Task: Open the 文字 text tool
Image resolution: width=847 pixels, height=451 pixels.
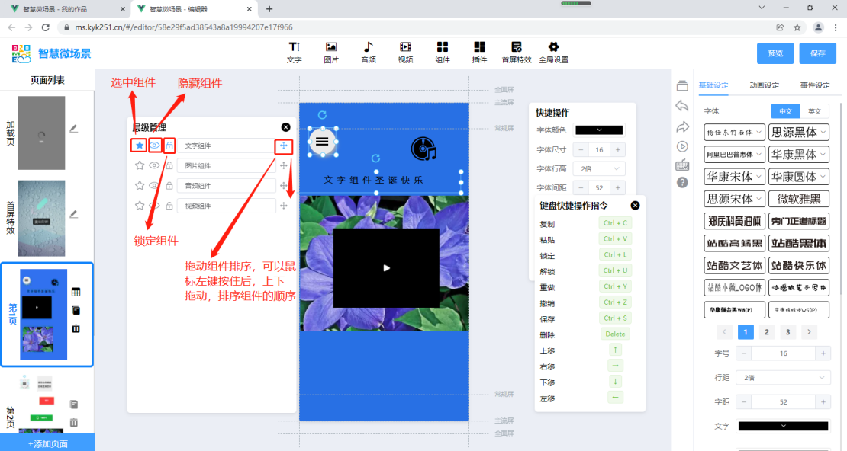Action: (x=294, y=52)
